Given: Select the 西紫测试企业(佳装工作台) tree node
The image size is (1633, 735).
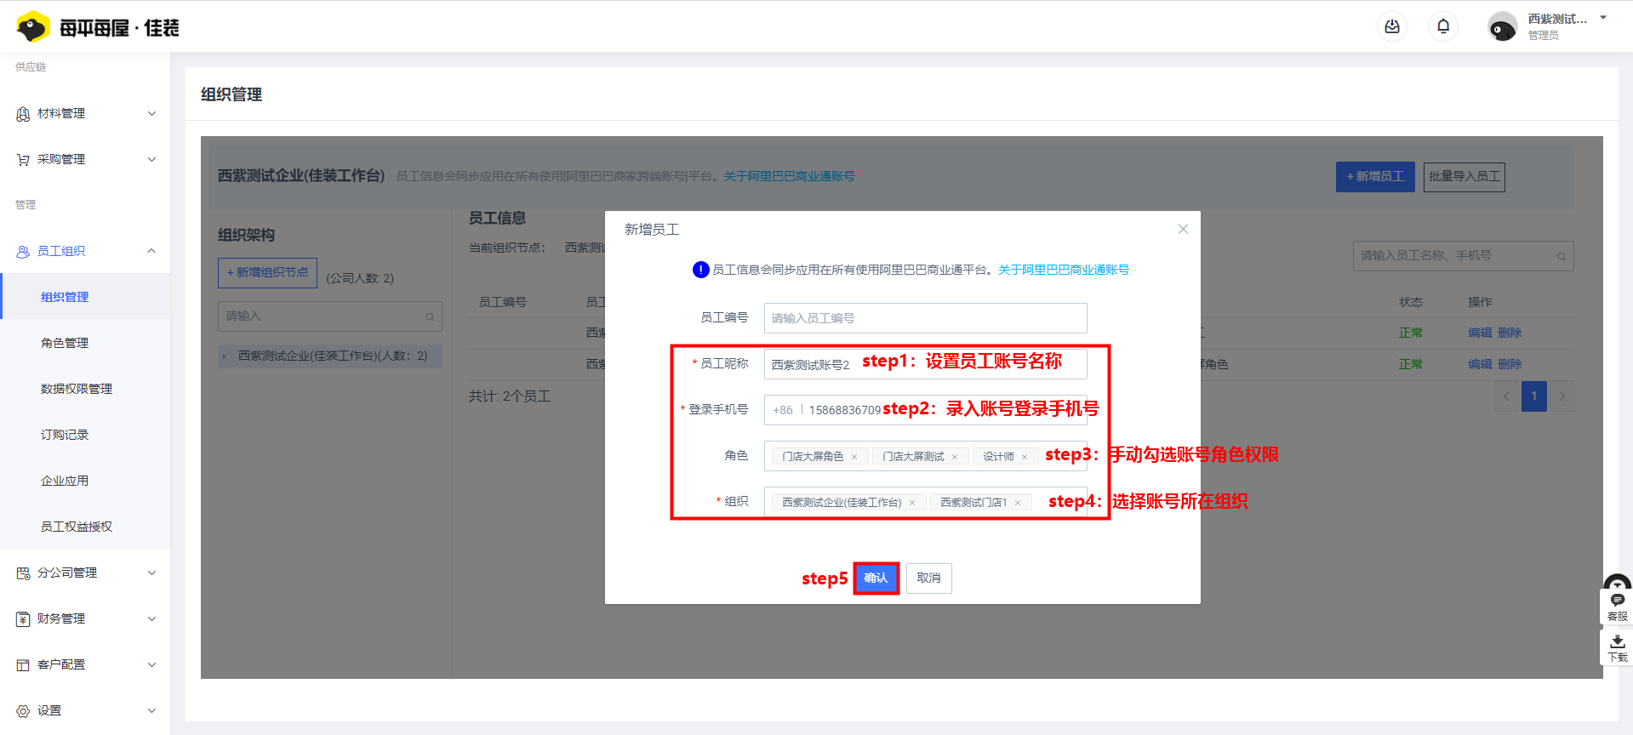Looking at the screenshot, I should 330,356.
